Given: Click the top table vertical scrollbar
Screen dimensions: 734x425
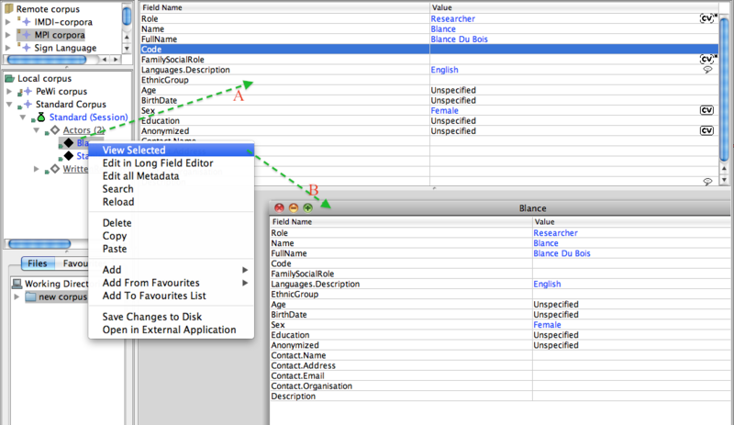Looking at the screenshot, I should tap(724, 89).
